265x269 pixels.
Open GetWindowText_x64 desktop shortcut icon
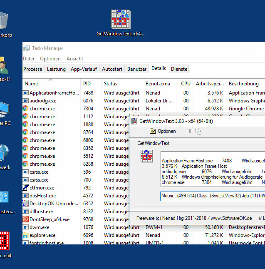click(121, 19)
